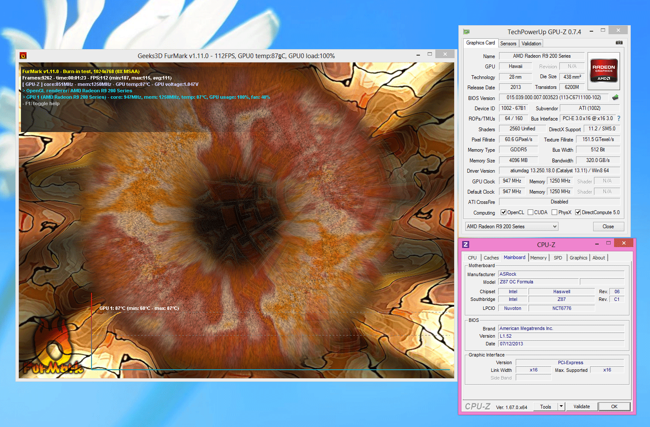Switch to the SPD tab in CPU-Z
650x427 pixels.
pos(558,258)
